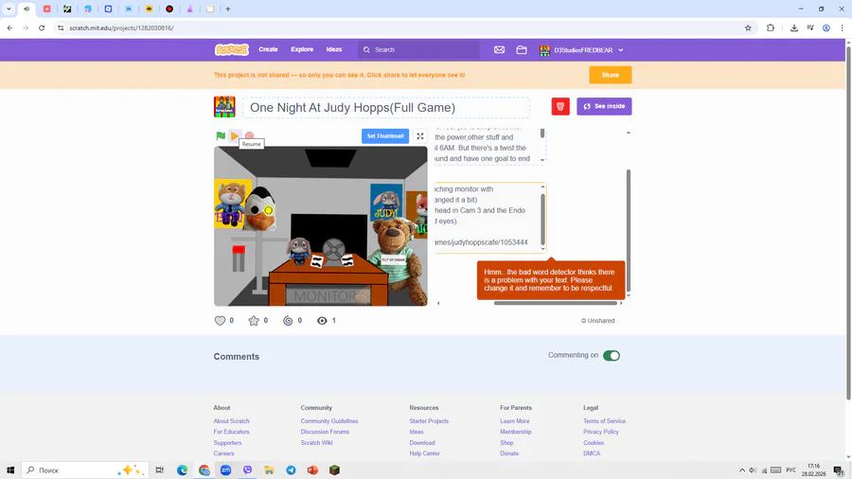The height and width of the screenshot is (479, 852).
Task: Open About Scratch footer link
Action: tap(232, 421)
